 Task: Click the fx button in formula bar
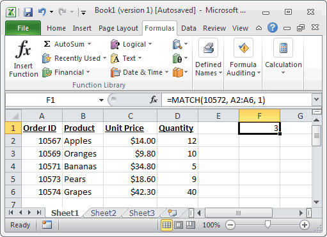click(154, 100)
